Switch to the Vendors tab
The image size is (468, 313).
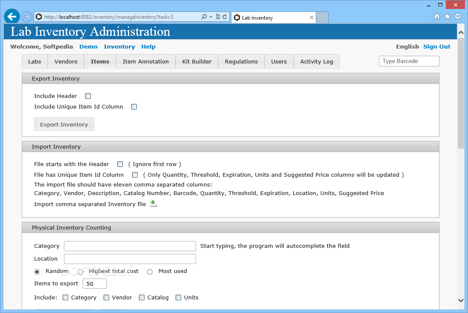pos(66,61)
